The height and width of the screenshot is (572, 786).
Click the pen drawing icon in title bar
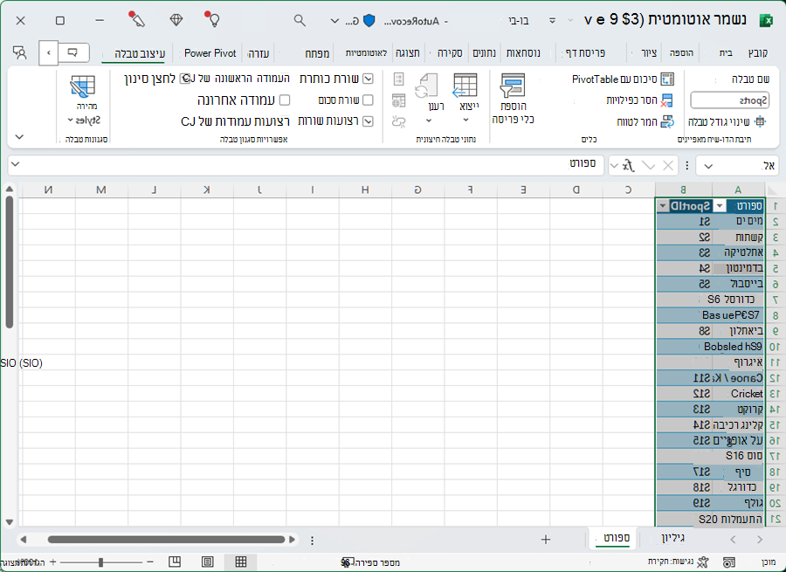point(136,19)
